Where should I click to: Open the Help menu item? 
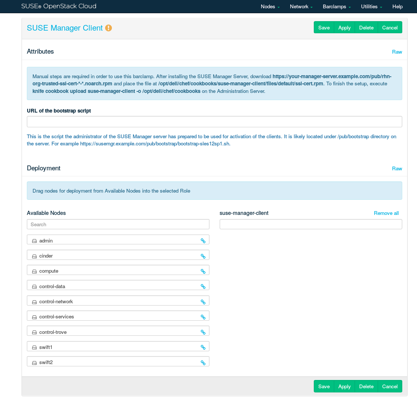(397, 6)
